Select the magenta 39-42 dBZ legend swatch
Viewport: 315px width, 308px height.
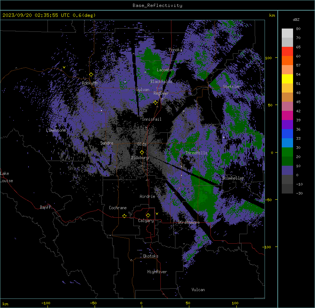coord(287,115)
